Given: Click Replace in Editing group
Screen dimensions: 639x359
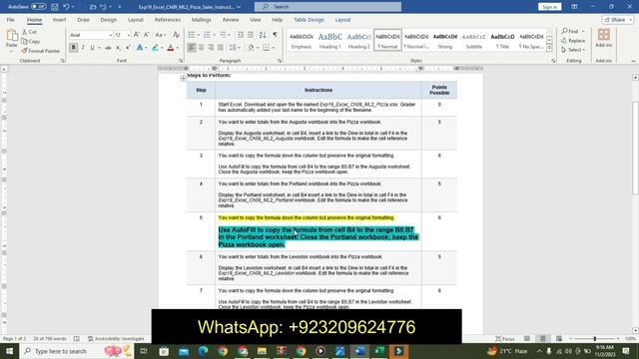Looking at the screenshot, I should coord(573,41).
